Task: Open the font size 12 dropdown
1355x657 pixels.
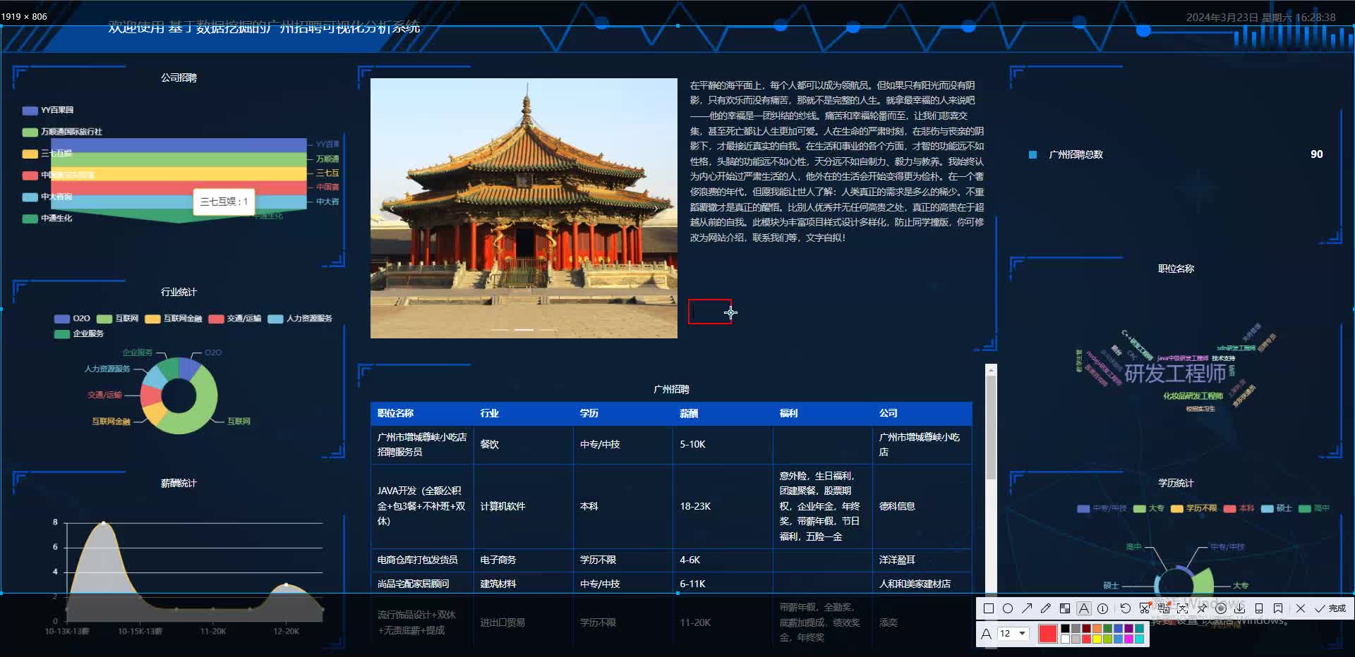Action: tap(1013, 634)
